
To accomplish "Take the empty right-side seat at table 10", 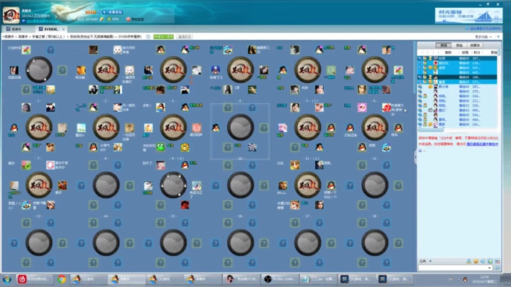I will (264, 128).
